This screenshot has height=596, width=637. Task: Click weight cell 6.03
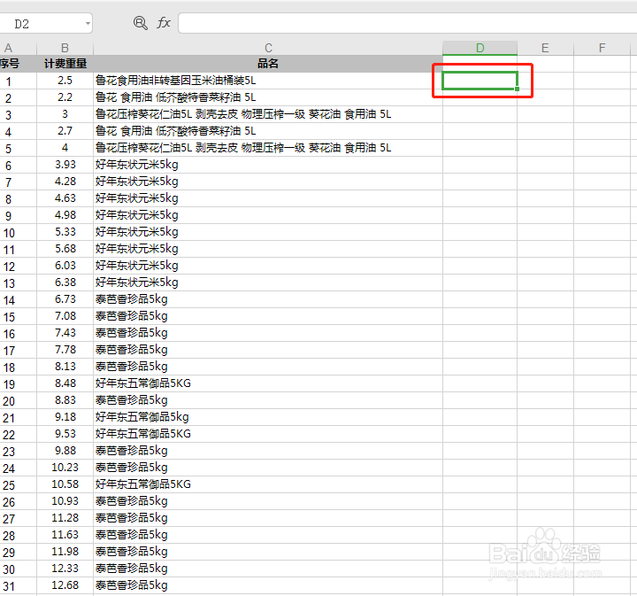pos(65,266)
